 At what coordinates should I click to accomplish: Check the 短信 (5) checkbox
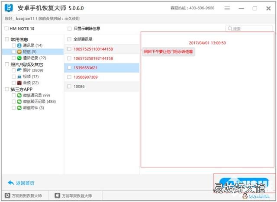click(13, 52)
